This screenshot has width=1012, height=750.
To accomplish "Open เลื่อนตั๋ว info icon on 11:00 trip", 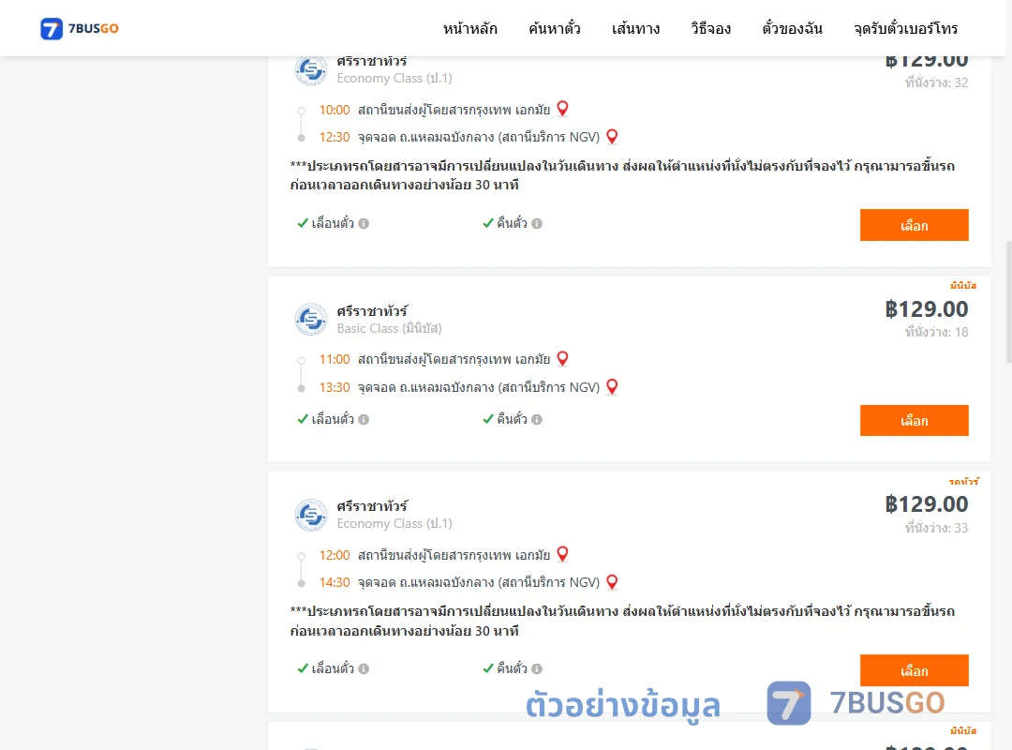I will click(364, 419).
